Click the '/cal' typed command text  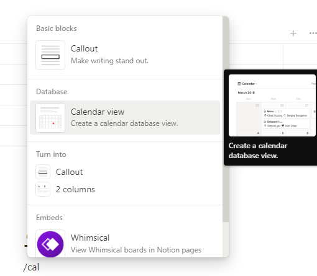[x=31, y=267]
